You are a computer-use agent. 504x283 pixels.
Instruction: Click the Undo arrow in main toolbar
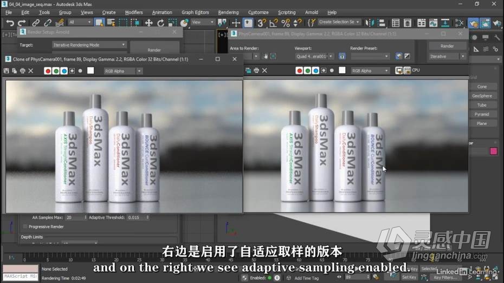(x=10, y=23)
